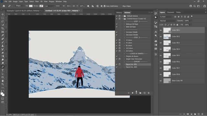
Task: Enable Align Edges checkbox
Action: coord(121,6)
